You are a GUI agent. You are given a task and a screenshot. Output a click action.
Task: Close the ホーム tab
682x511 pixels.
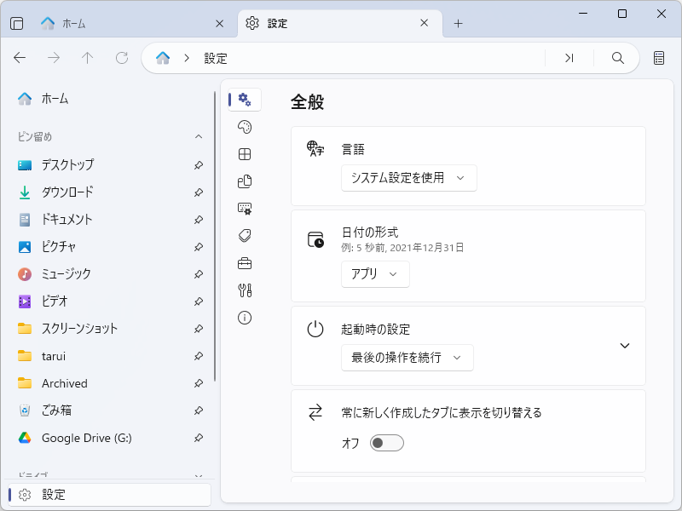pyautogui.click(x=220, y=24)
